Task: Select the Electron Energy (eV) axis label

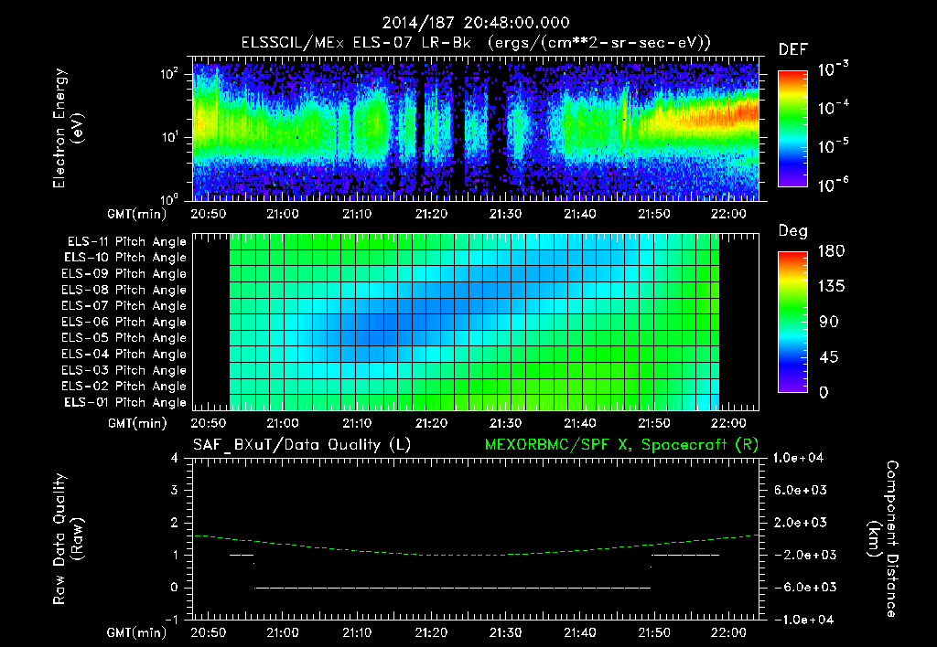Action: [68, 128]
